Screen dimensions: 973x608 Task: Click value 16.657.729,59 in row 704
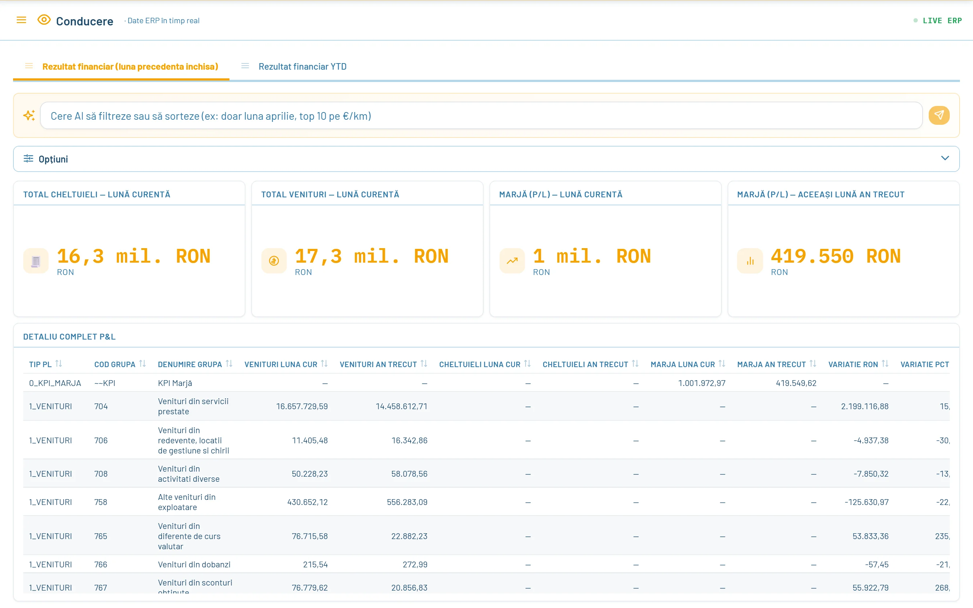pyautogui.click(x=302, y=407)
